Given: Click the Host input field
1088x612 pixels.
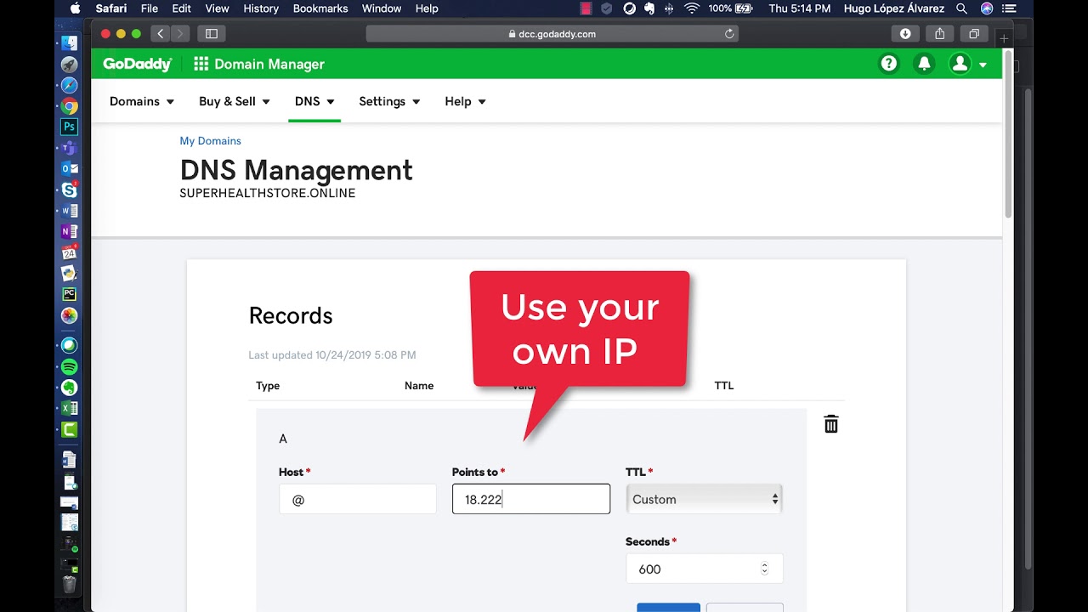Looking at the screenshot, I should pos(358,499).
